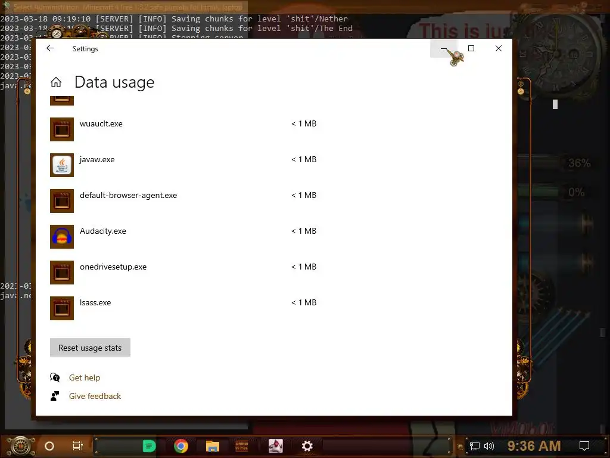Switch to the command prompt taskbar icon

[242, 446]
